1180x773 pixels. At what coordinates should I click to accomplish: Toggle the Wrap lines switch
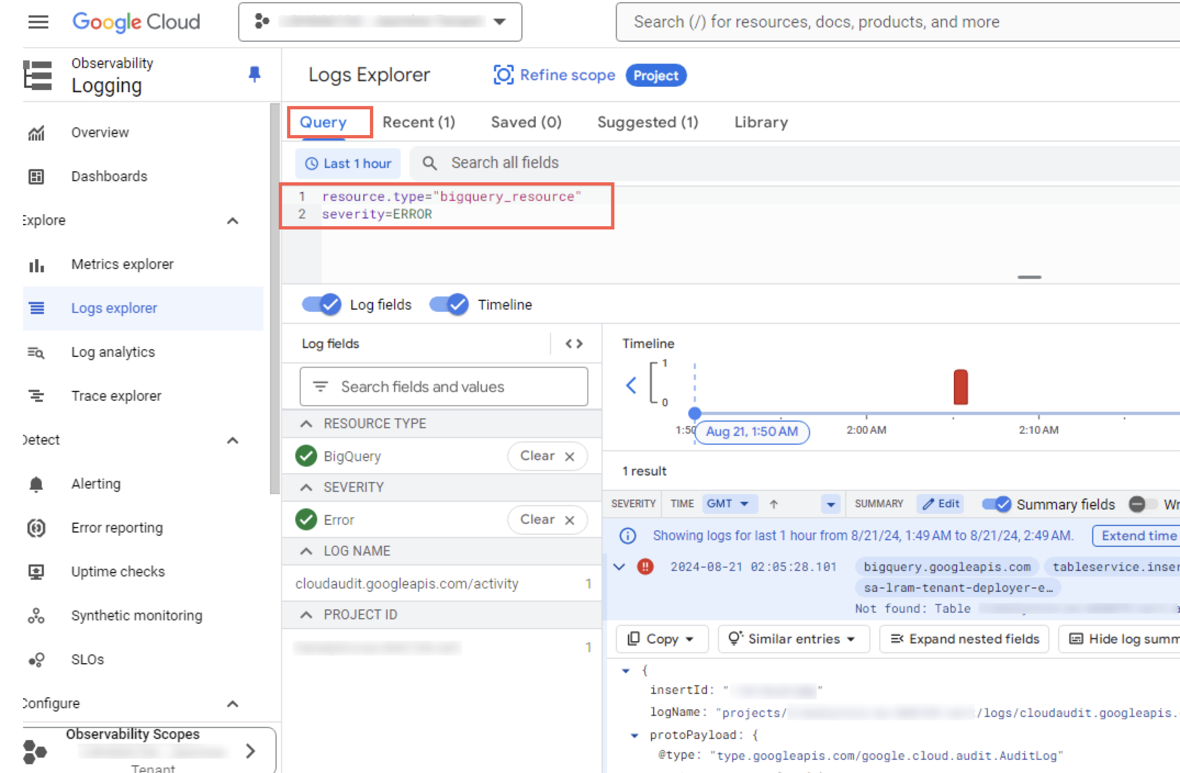1143,504
